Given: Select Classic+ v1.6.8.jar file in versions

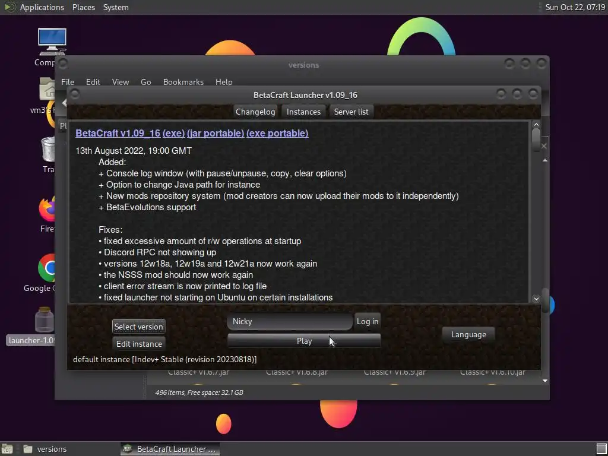Looking at the screenshot, I should pyautogui.click(x=297, y=372).
